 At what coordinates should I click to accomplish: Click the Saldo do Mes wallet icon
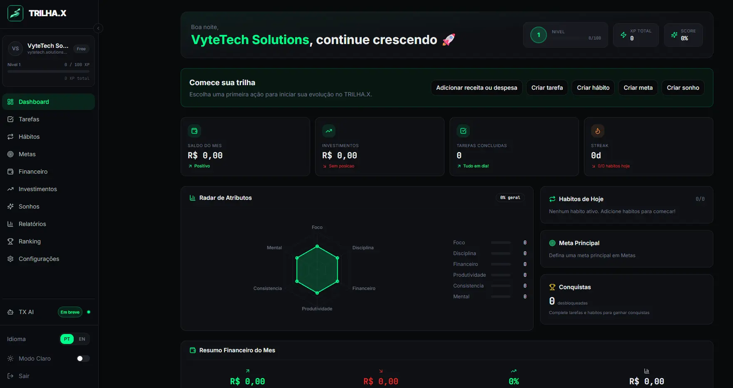coord(194,131)
